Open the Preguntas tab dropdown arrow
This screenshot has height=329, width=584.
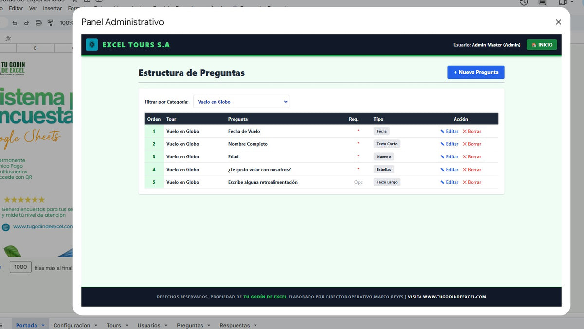209,325
